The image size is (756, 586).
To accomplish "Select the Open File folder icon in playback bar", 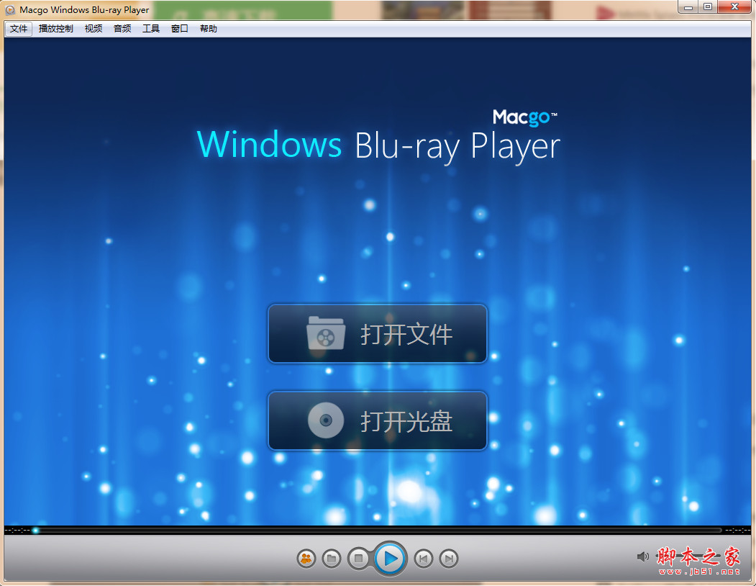I will click(332, 559).
